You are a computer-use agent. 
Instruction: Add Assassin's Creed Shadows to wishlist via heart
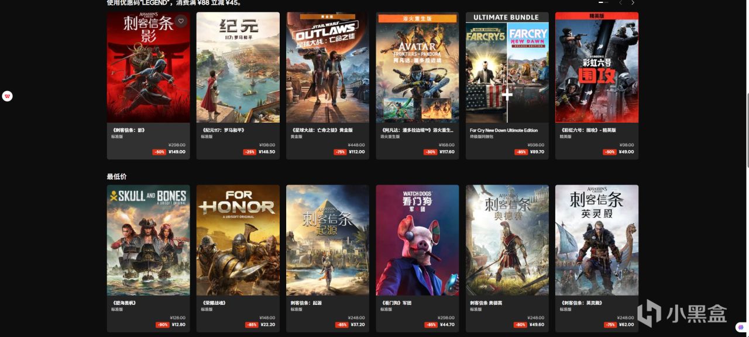[x=181, y=22]
